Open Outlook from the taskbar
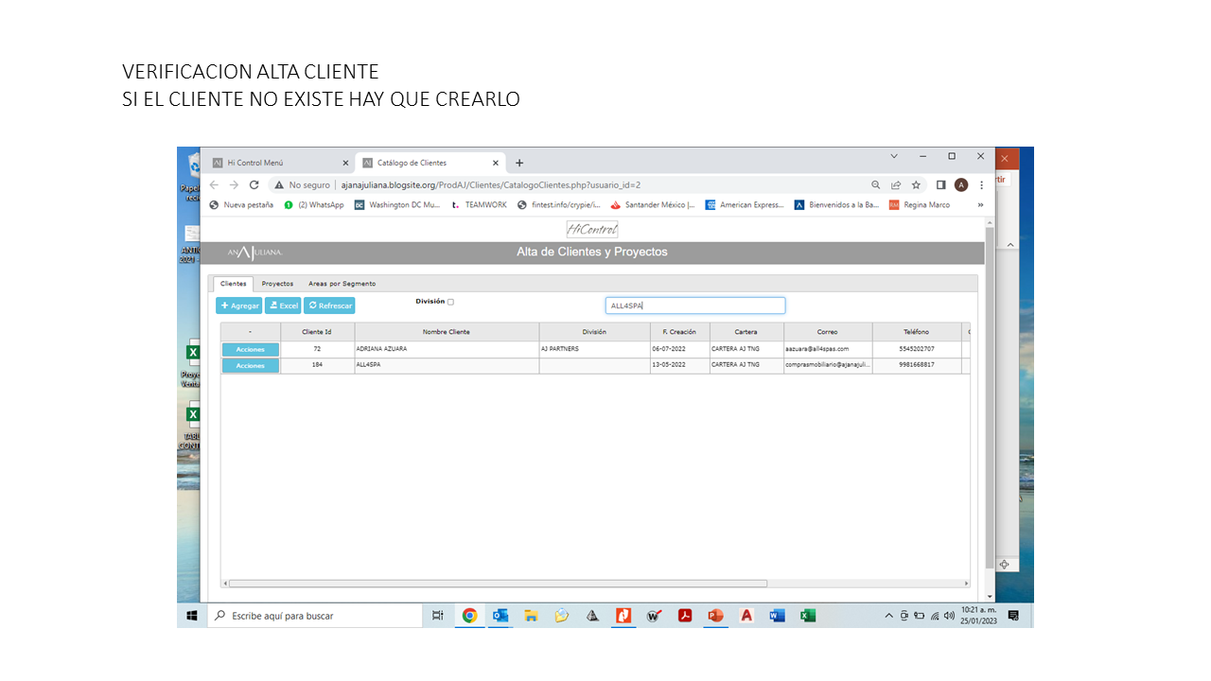1211x681 pixels. tap(500, 616)
